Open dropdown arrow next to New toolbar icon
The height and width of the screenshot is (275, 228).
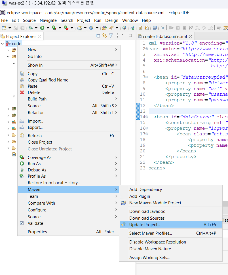[10, 28]
